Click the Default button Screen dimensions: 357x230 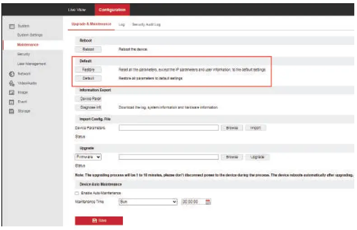click(88, 78)
